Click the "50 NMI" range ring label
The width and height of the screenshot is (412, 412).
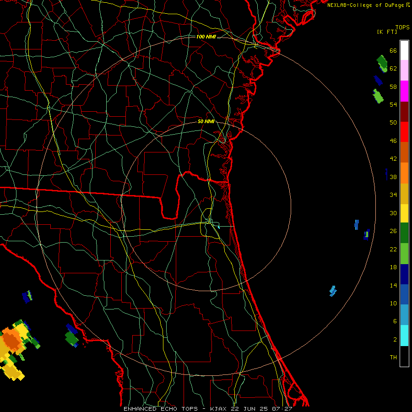pos(206,121)
